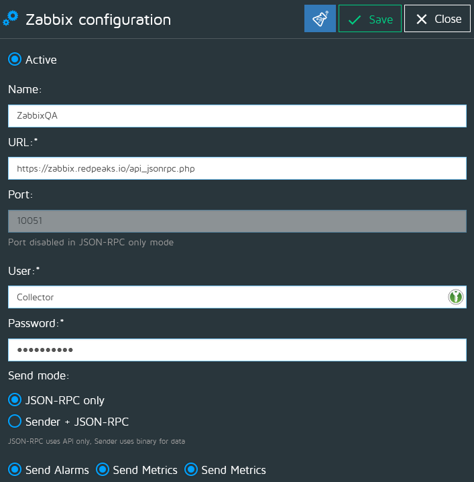The image size is (474, 482).
Task: Click the password manager icon in User field
Action: (x=456, y=297)
